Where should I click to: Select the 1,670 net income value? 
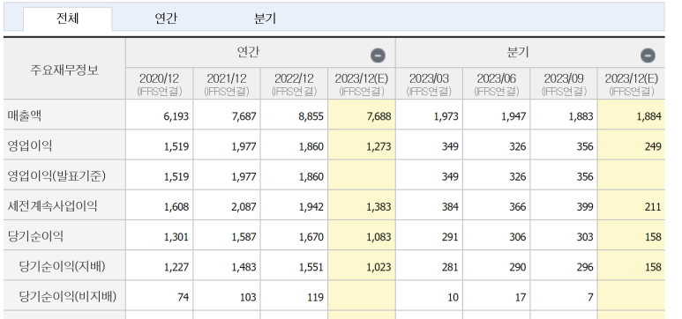point(311,237)
